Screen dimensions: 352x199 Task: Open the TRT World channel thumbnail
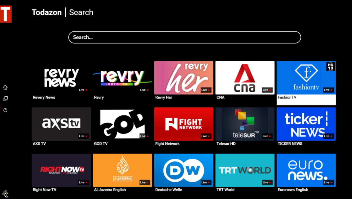tap(245, 170)
